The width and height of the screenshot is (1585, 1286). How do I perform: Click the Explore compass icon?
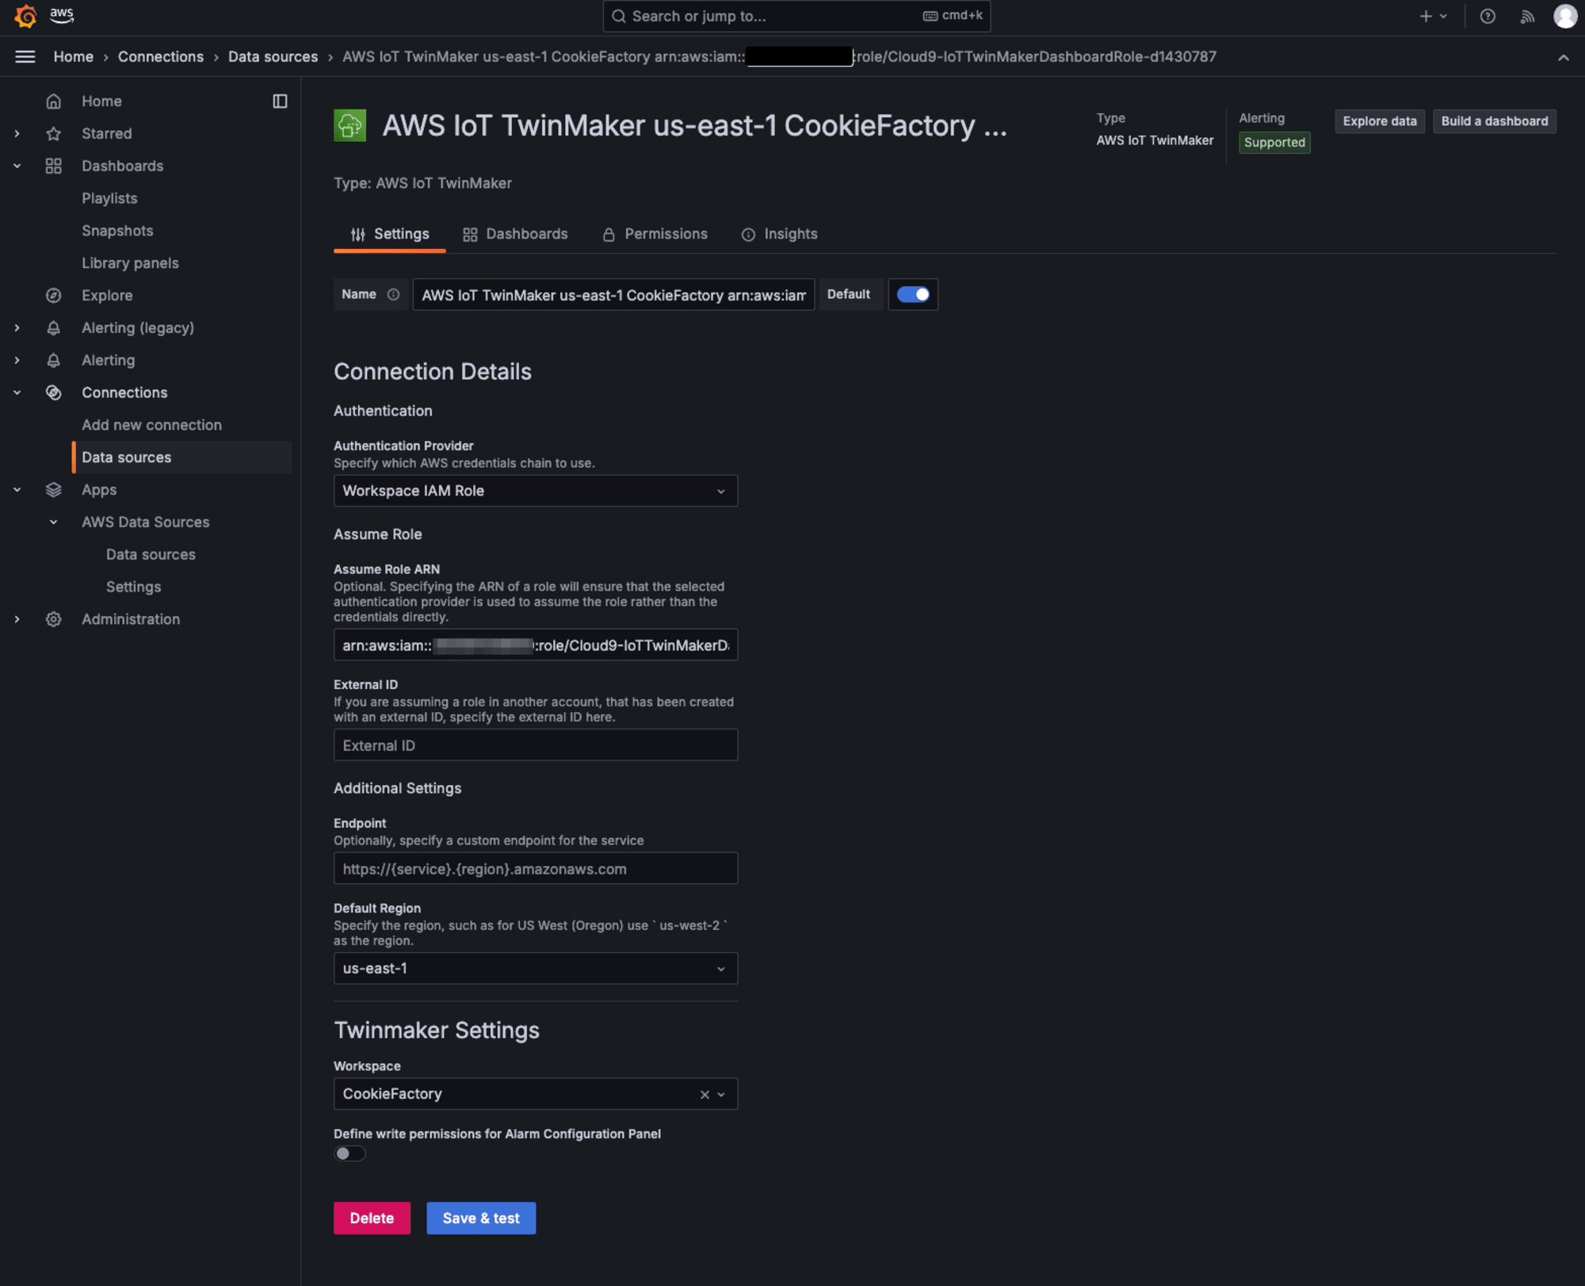[x=53, y=295]
